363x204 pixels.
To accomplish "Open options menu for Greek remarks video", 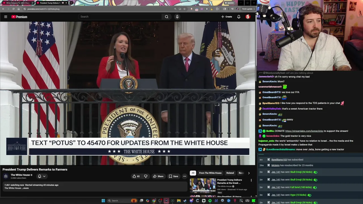I will [x=251, y=180].
